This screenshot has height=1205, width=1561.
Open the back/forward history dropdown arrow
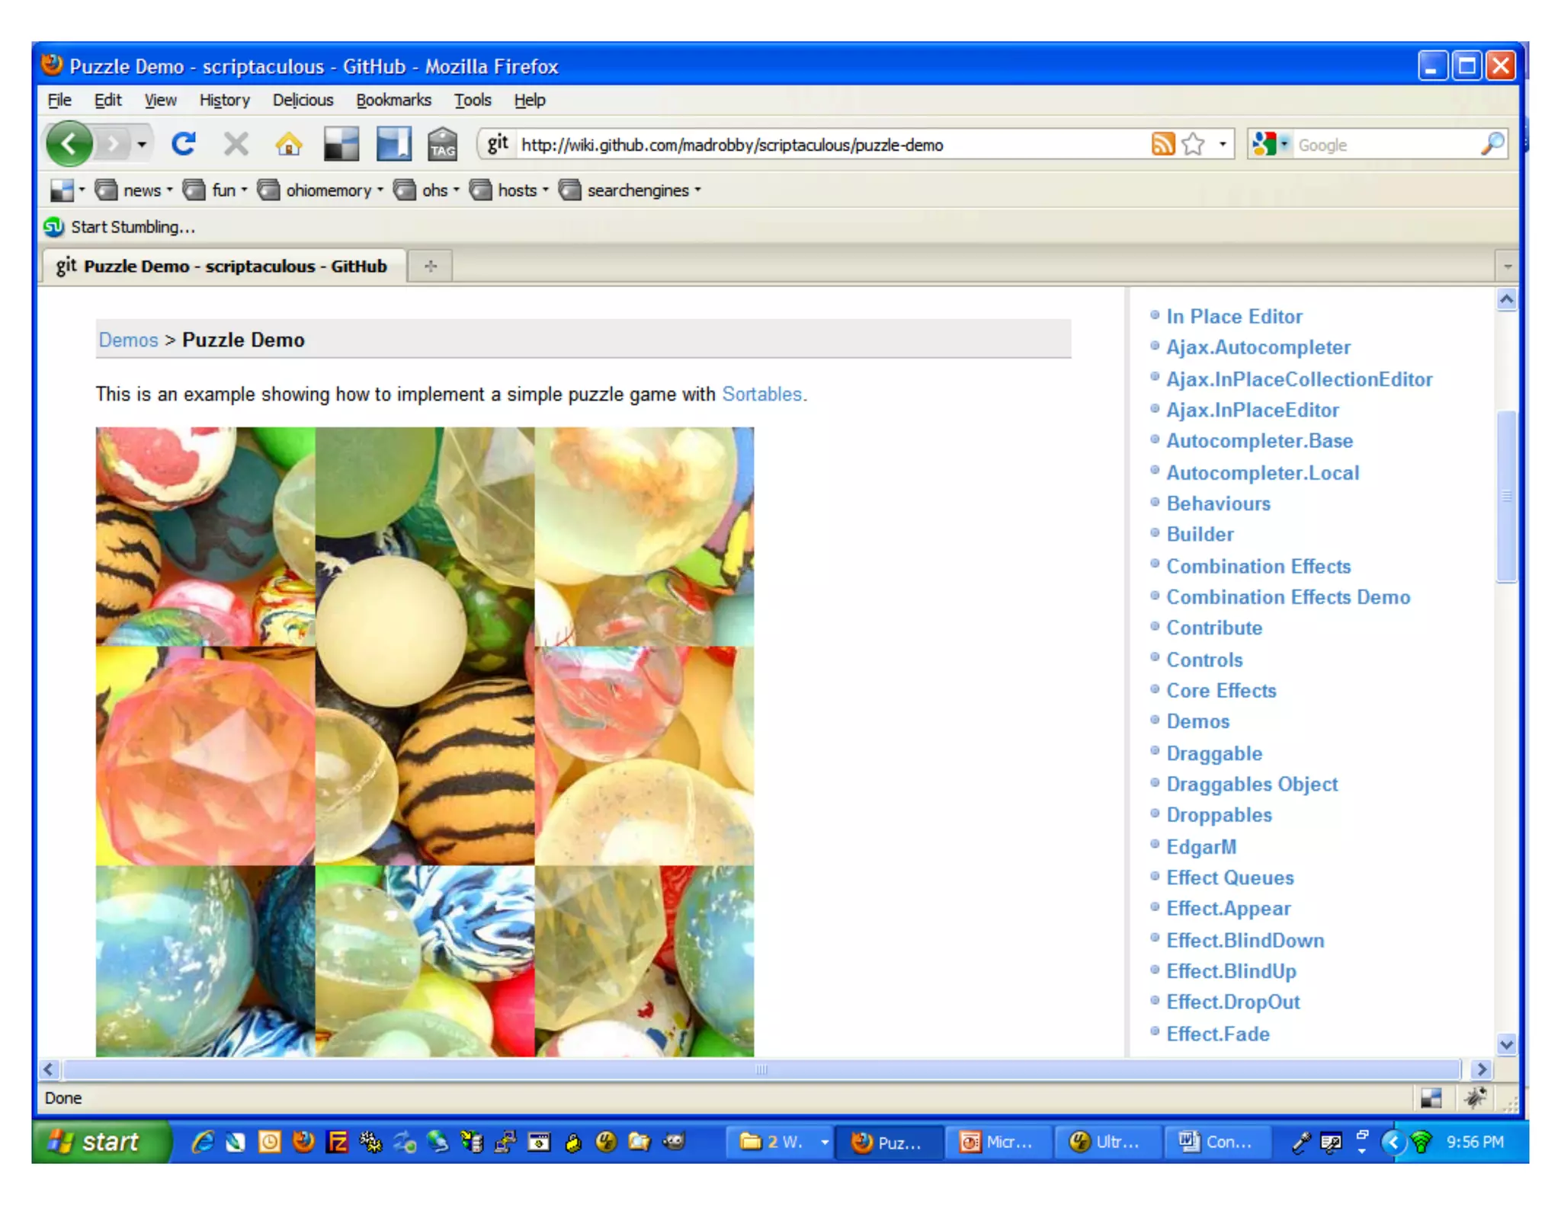pos(142,144)
